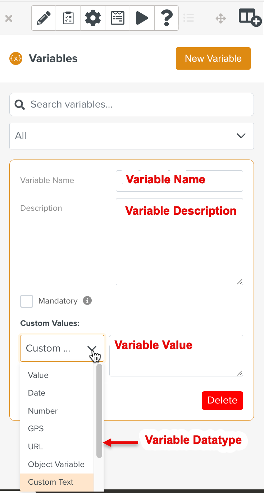Screen dimensions: 264x493
Task: Open the notes form icon
Action: (117, 18)
